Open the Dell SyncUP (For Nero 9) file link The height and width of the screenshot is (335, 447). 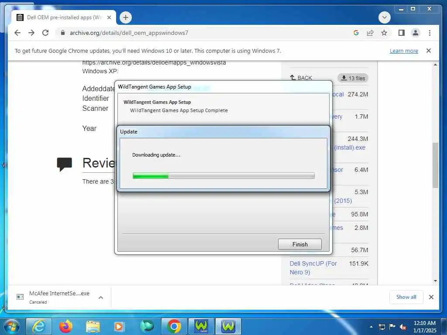tap(313, 268)
